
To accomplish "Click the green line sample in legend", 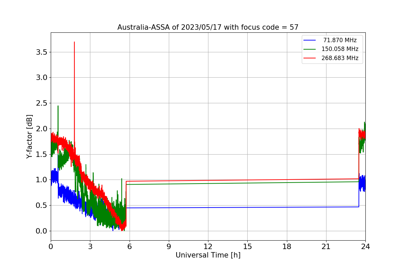I will 310,49.
